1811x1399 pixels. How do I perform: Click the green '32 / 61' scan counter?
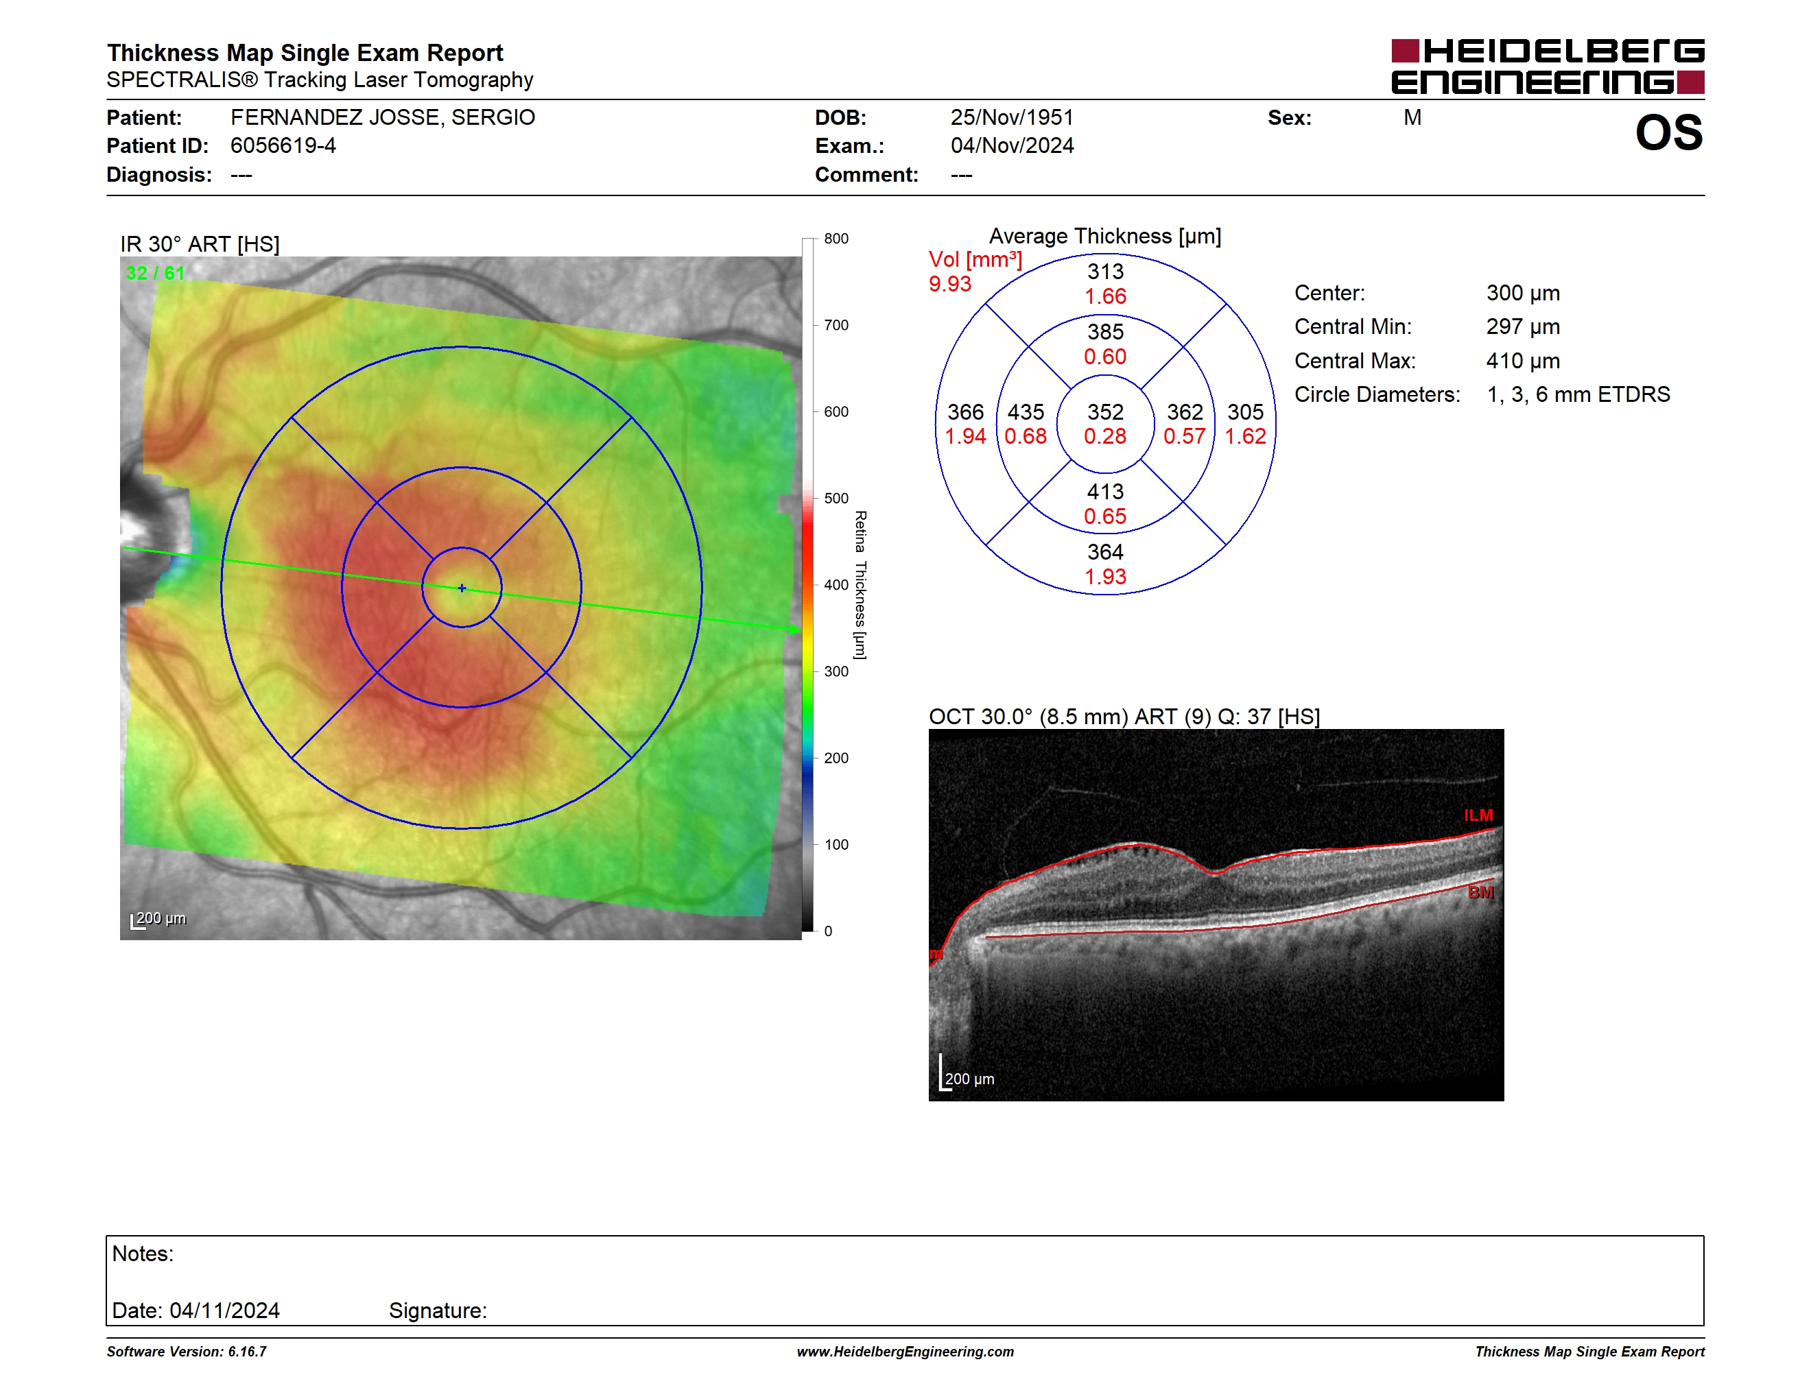tap(155, 273)
